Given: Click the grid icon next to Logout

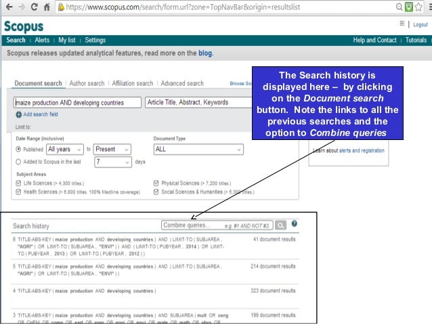Looking at the screenshot, I should [402, 24].
